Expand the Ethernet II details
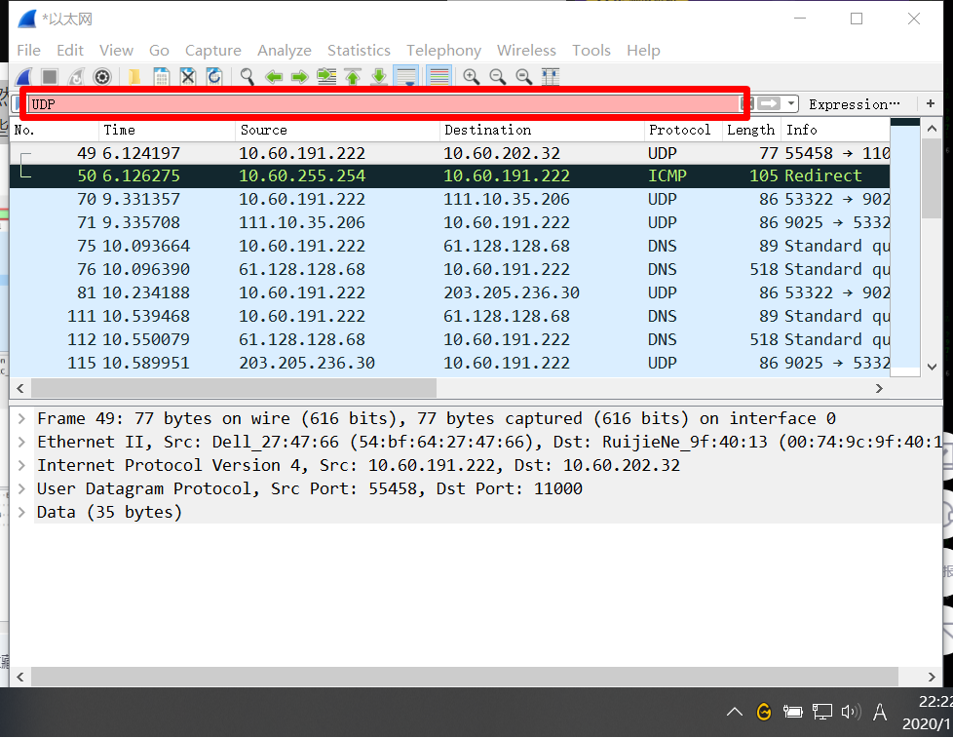This screenshot has height=738, width=953. (21, 442)
